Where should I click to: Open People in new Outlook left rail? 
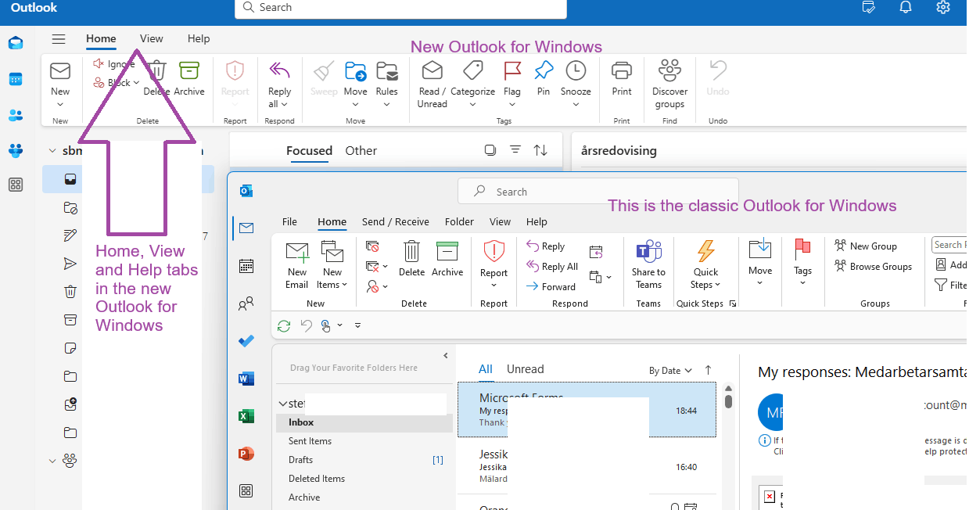pos(16,115)
